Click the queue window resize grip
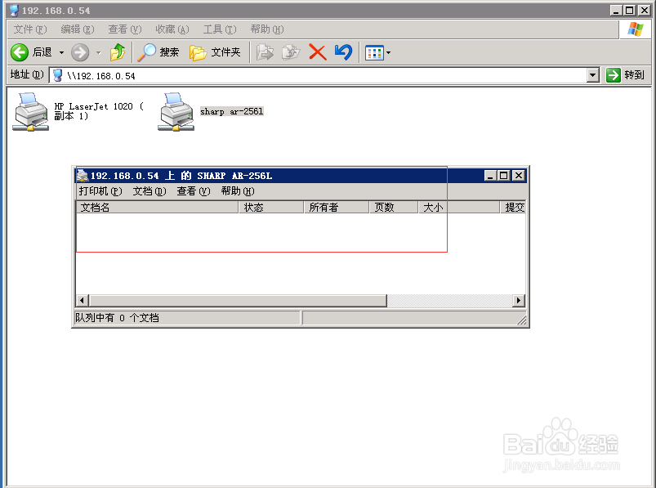Screen dimensions: 656x488 [522, 320]
